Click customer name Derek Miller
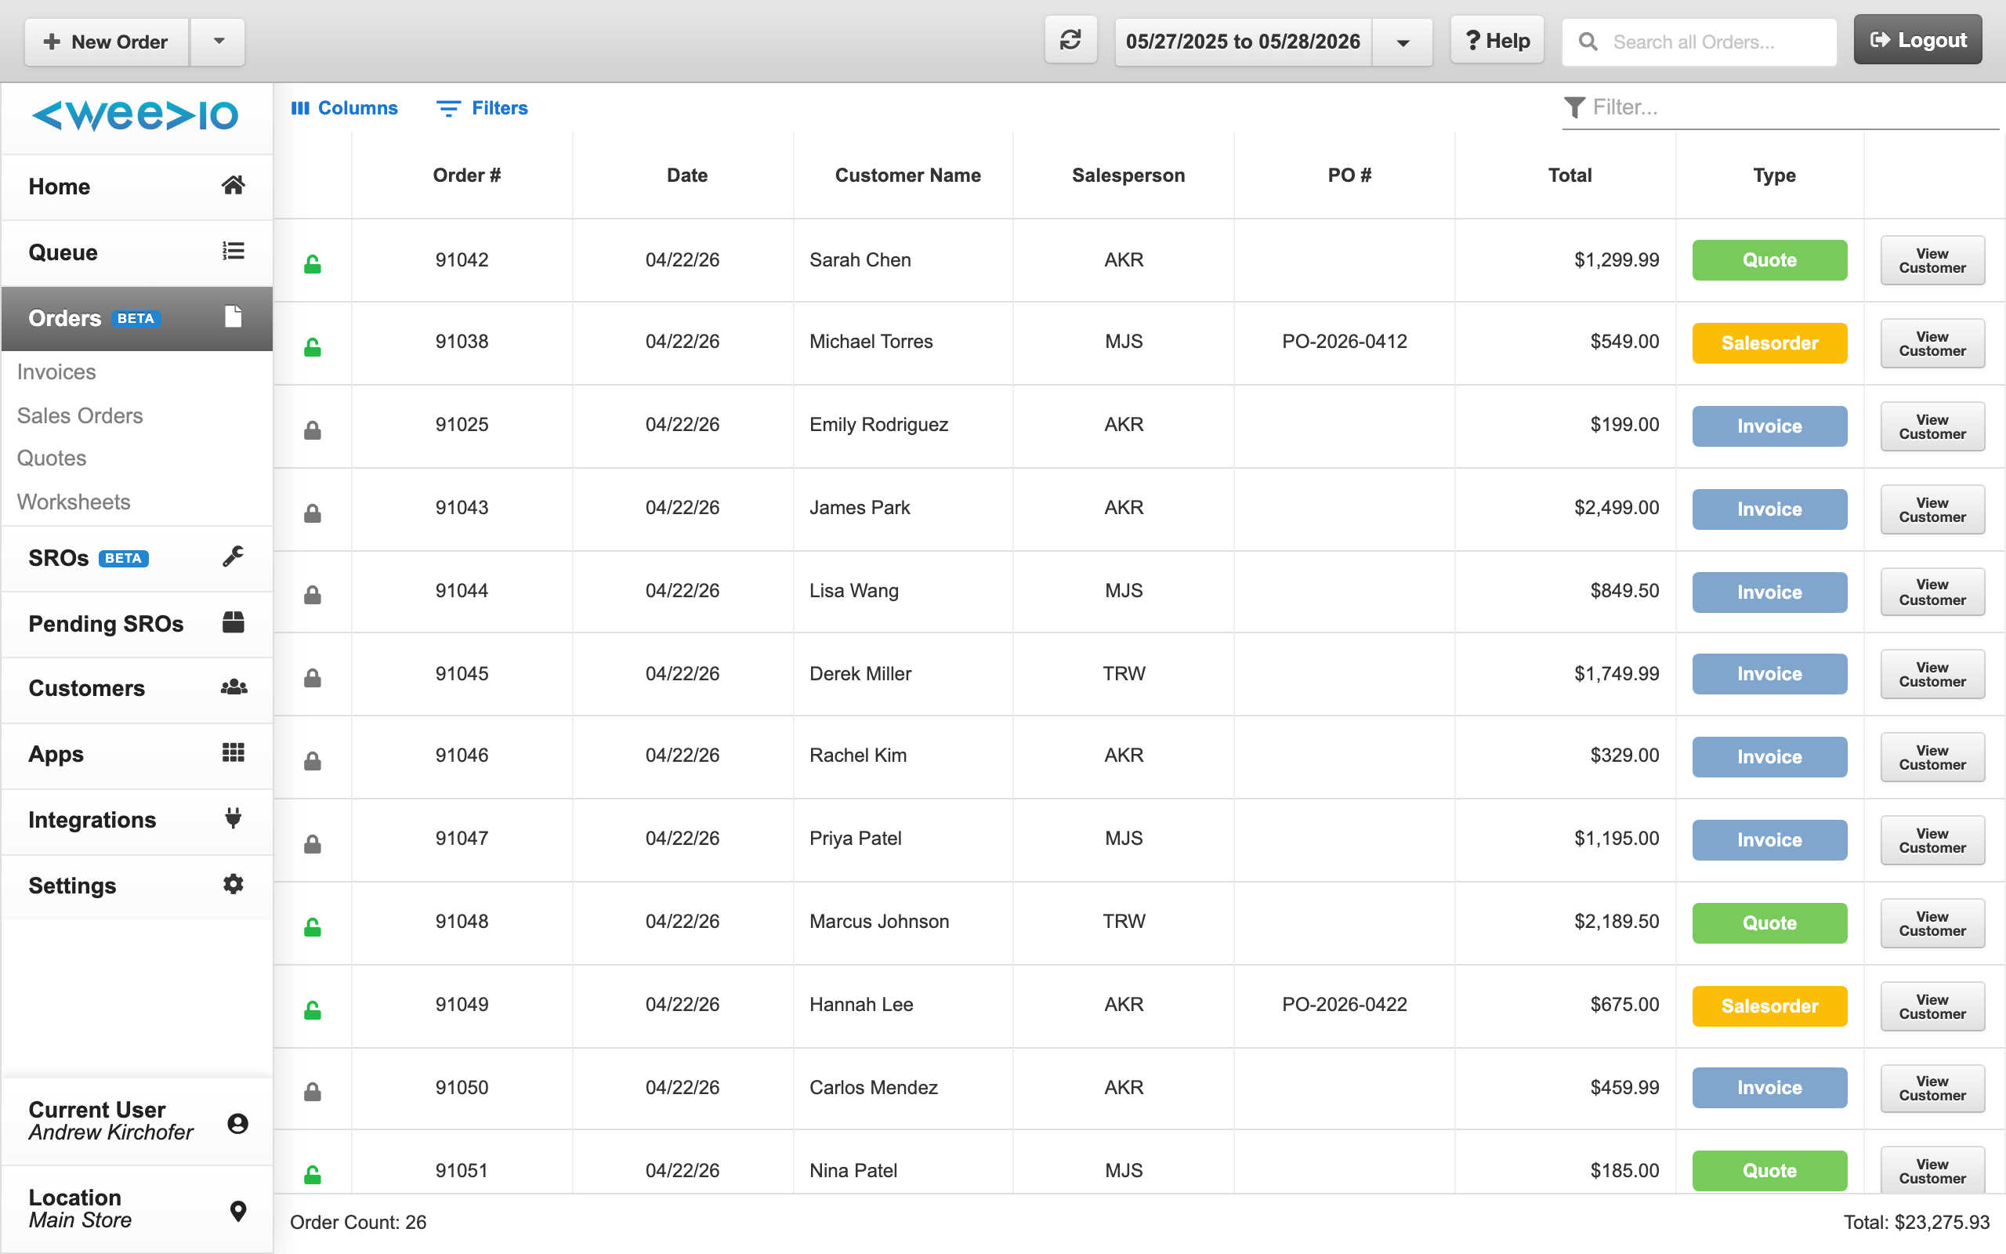This screenshot has height=1254, width=2006. [x=860, y=673]
